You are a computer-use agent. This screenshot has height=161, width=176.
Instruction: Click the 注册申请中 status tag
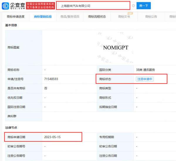tap(145, 79)
